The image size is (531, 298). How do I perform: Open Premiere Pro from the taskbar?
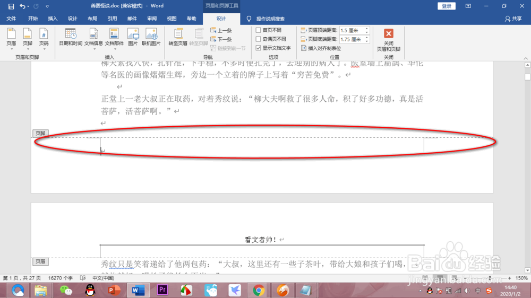point(162,290)
